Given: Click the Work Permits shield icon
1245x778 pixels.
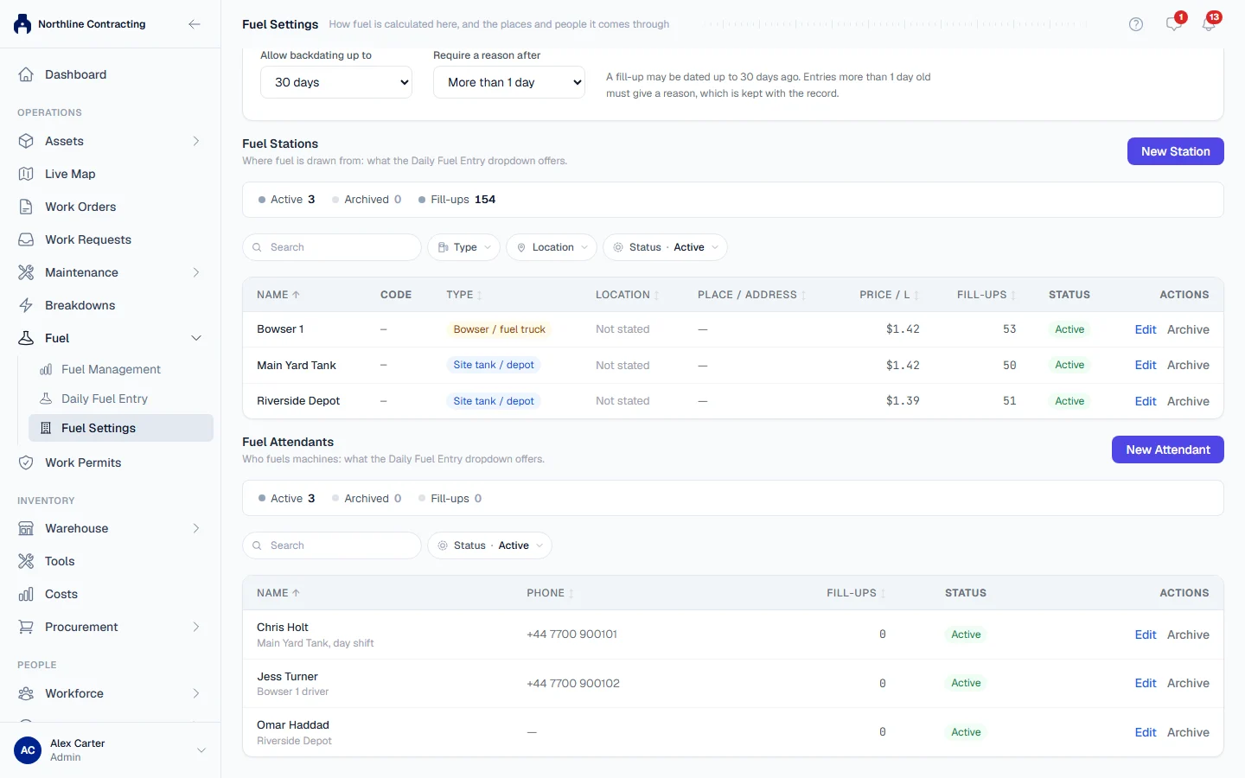Looking at the screenshot, I should [26, 462].
